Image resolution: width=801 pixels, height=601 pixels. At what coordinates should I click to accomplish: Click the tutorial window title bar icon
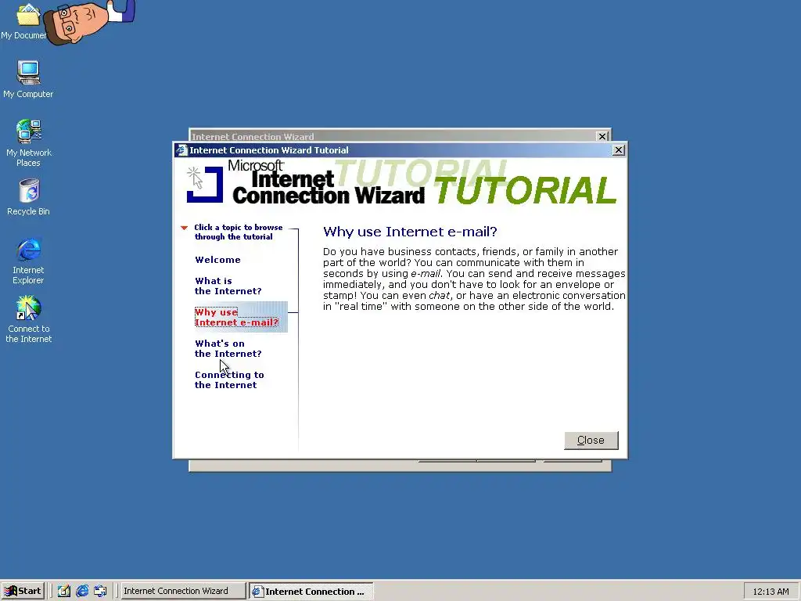[x=181, y=150]
